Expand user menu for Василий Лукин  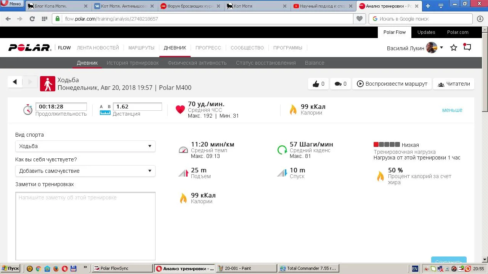(441, 48)
